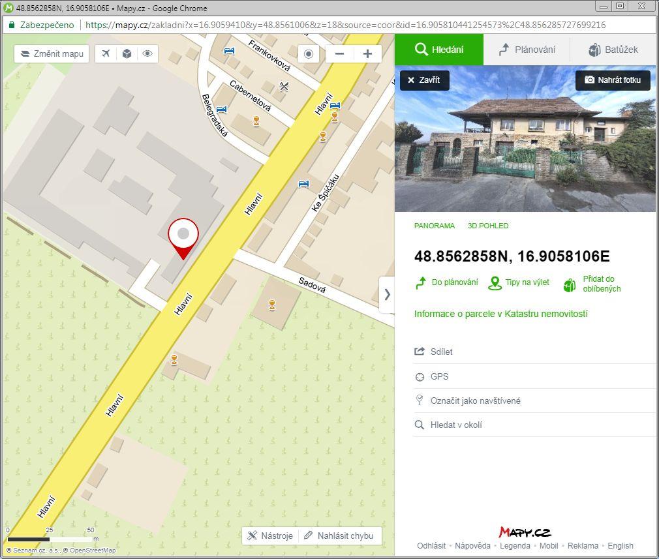Open the Batůžek tab

click(613, 50)
